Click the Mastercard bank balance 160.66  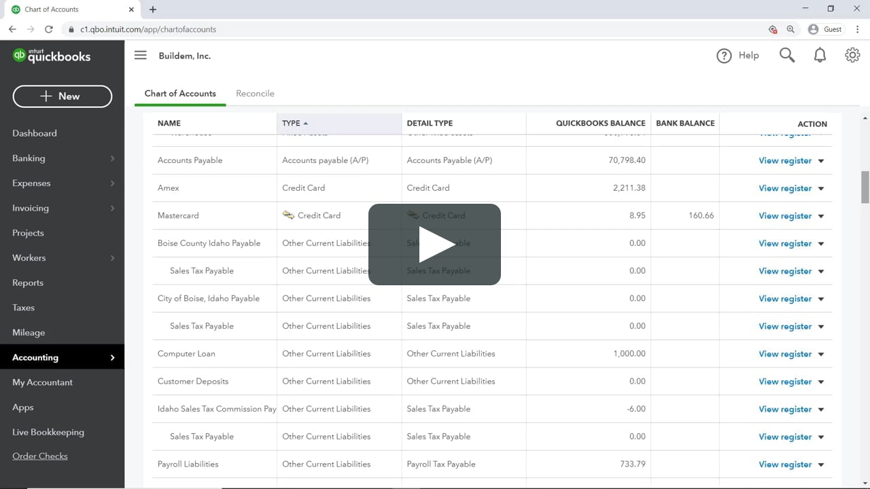pos(701,215)
